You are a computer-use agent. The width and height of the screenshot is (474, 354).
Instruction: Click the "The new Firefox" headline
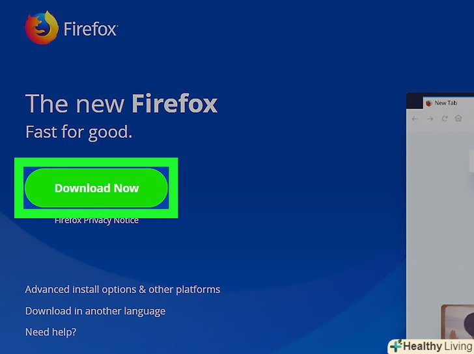121,103
